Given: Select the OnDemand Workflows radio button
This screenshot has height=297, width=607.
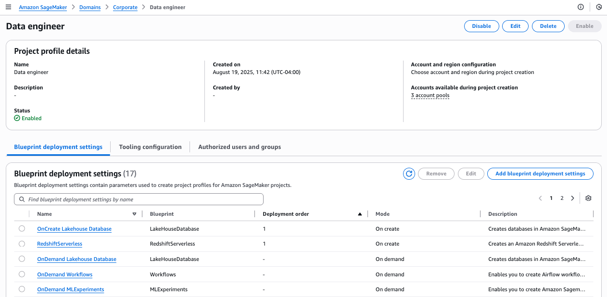Looking at the screenshot, I should coord(22,274).
